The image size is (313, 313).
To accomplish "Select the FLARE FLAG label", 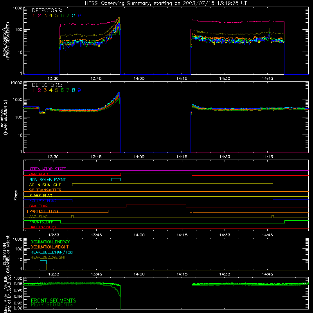I will pyautogui.click(x=41, y=195).
